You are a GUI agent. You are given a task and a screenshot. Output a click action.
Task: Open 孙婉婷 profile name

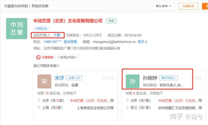pos(150,78)
